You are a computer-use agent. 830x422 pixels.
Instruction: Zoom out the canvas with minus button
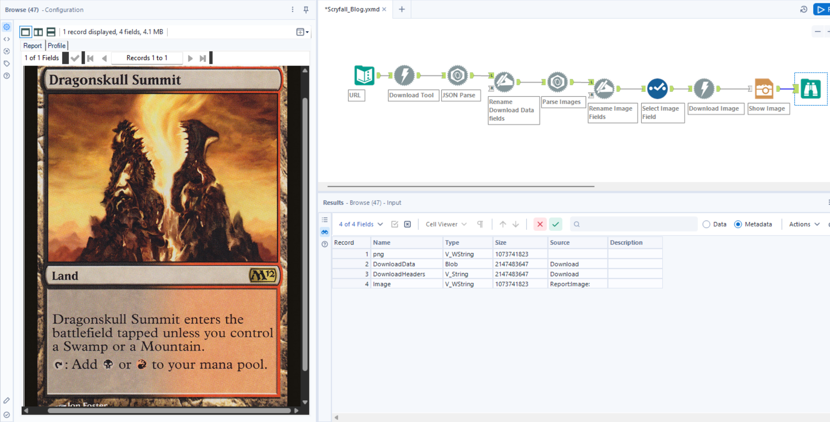[818, 31]
